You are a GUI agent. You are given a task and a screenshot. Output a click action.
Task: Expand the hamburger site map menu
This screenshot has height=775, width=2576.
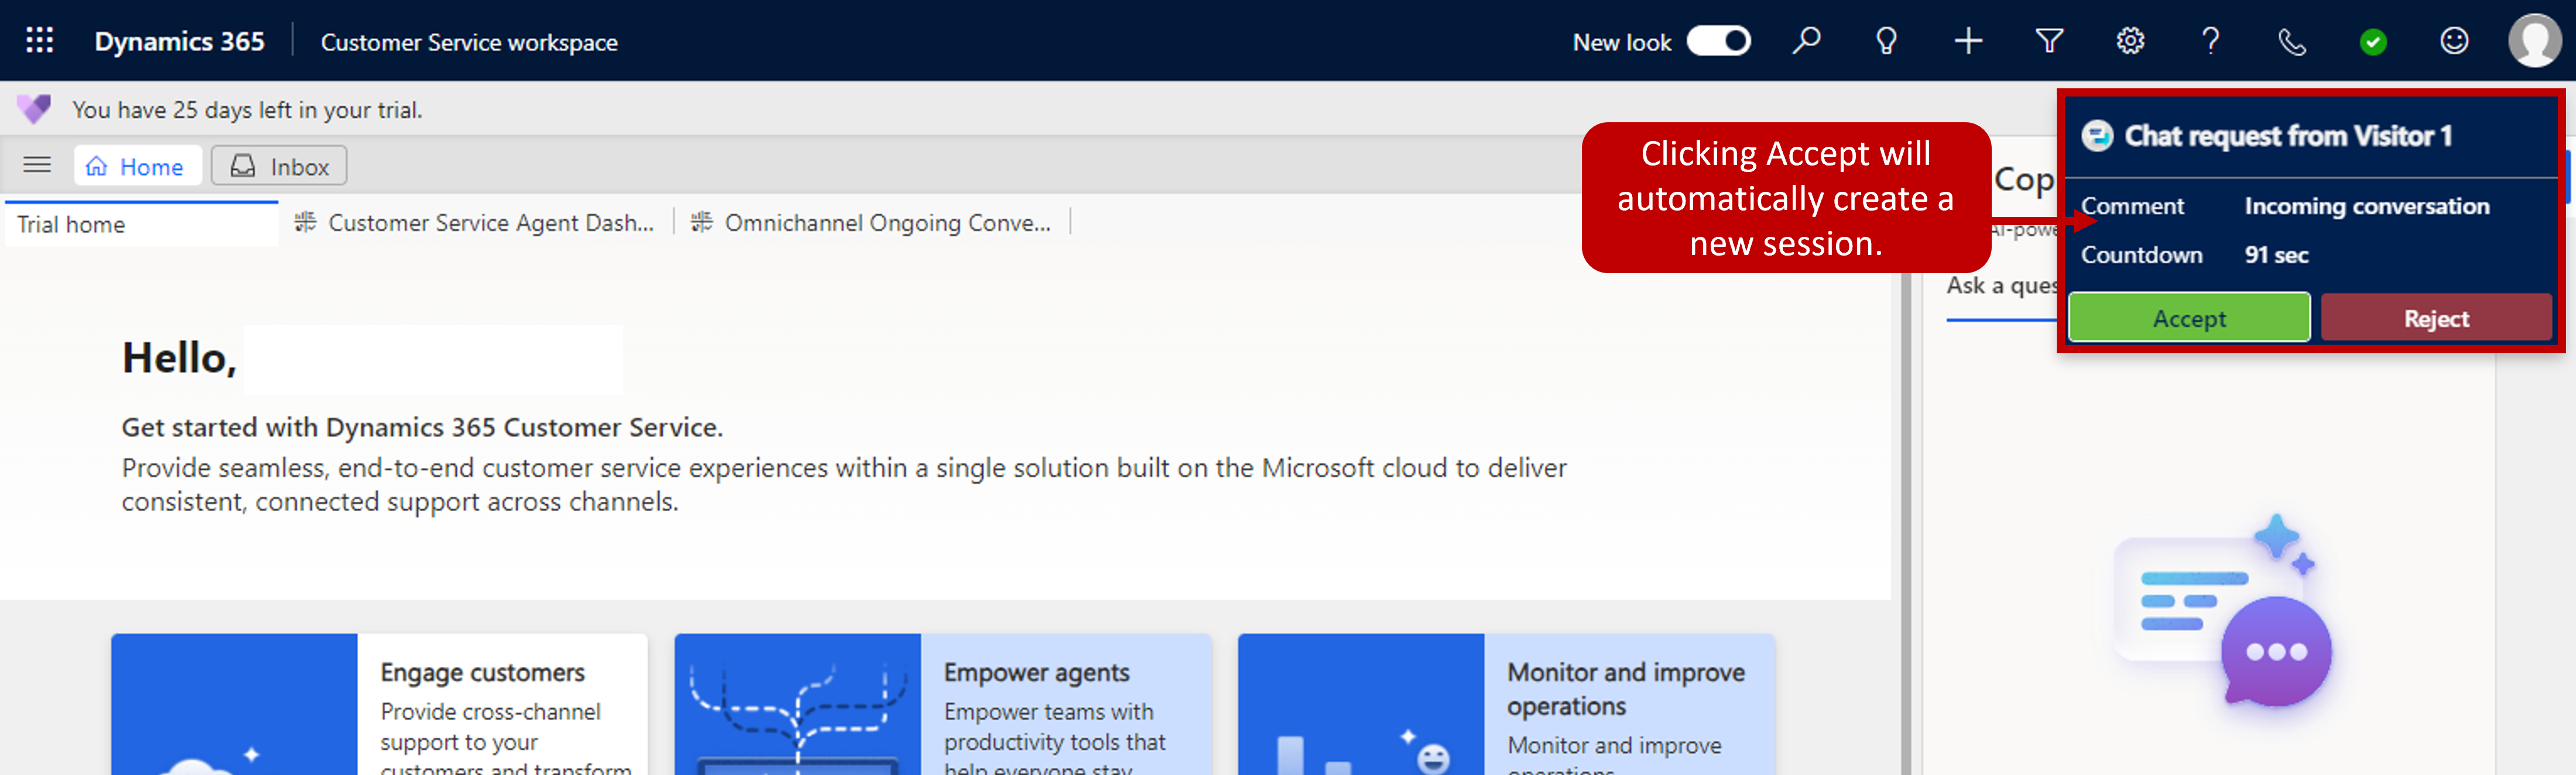click(37, 165)
